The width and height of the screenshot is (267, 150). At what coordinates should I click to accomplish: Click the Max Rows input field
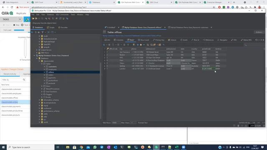tap(116, 122)
